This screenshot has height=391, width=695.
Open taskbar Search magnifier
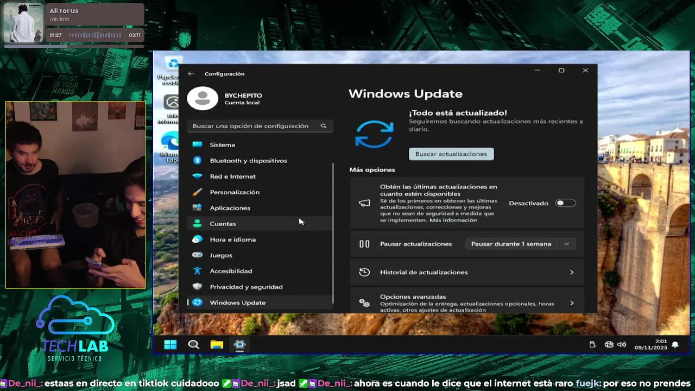click(x=194, y=344)
